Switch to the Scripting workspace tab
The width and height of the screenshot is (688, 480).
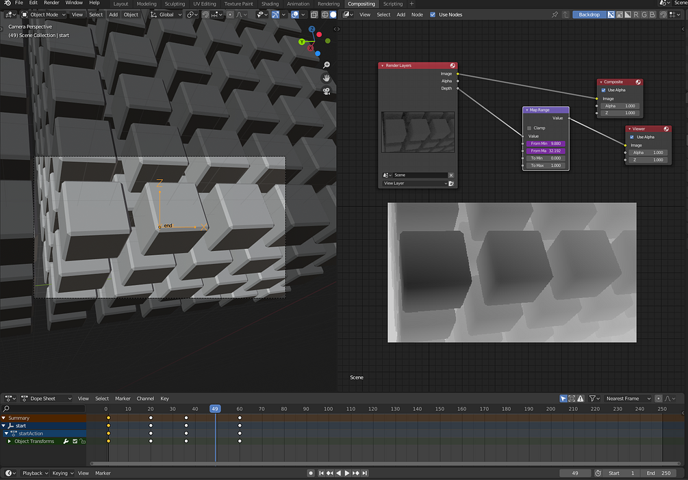(x=393, y=3)
